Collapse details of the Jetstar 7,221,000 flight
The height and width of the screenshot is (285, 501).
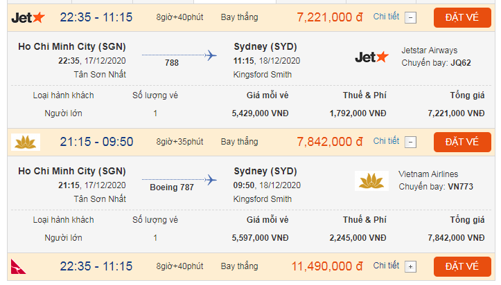(x=410, y=18)
